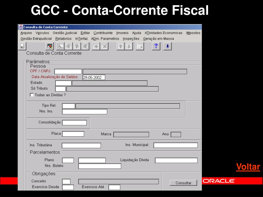Click the Liquidação Dívida input field
Viewport: 263px width, 197px height.
point(176,161)
